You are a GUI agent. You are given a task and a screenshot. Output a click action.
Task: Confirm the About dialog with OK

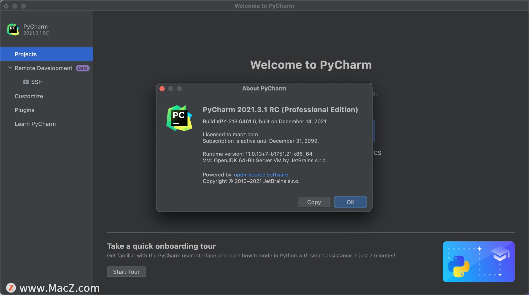coord(350,202)
